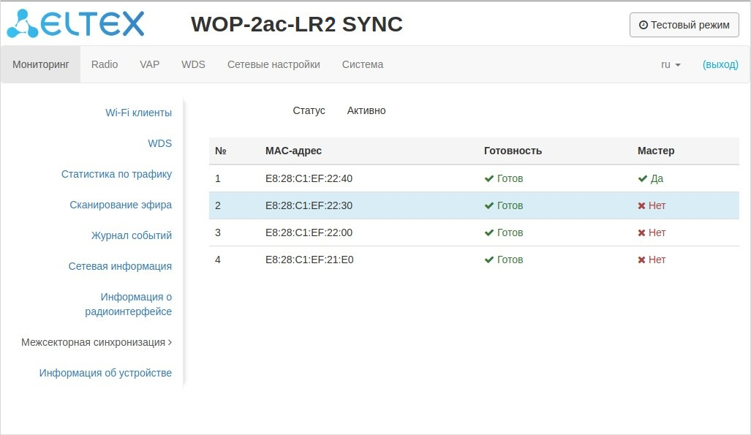Click red cross icon in row 2 Мастер
This screenshot has width=751, height=435.
click(642, 205)
